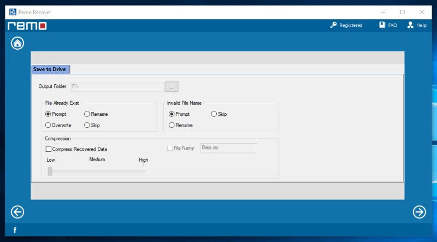437x242 pixels.
Task: Select Prompt under Invalid File Name
Action: coord(172,114)
